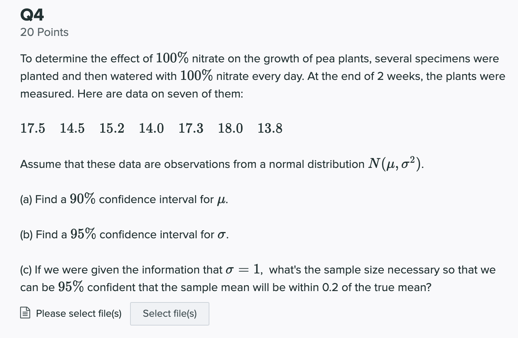Click the σ = 1 expression in part (c)
The width and height of the screenshot is (518, 338).
(243, 269)
